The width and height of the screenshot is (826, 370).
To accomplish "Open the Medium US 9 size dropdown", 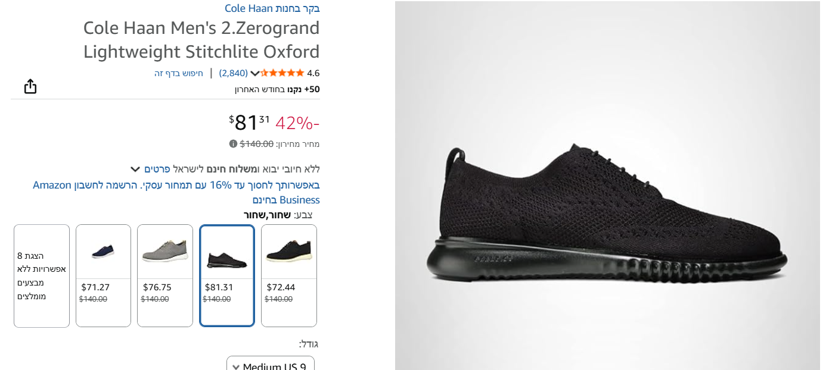I will 271,364.
